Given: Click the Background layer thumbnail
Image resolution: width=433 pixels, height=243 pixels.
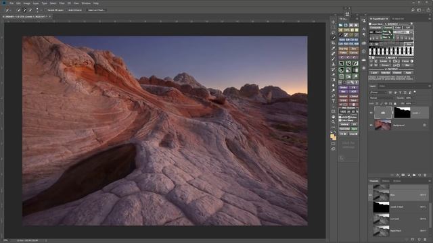Looking at the screenshot, I should (383, 125).
